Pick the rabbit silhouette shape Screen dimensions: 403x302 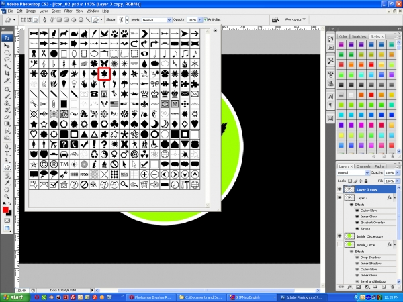pyautogui.click(x=84, y=34)
